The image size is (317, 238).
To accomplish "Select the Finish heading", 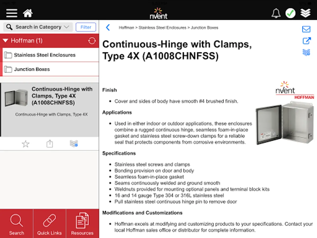I will pos(109,90).
